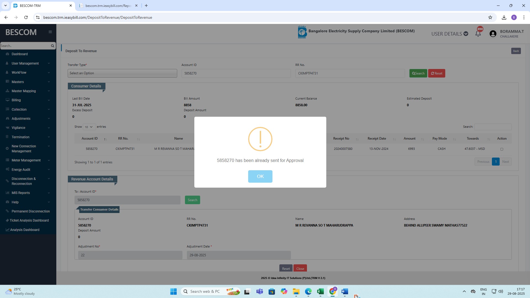The height and width of the screenshot is (298, 530).
Task: Click the user profile avatar icon
Action: pyautogui.click(x=493, y=34)
